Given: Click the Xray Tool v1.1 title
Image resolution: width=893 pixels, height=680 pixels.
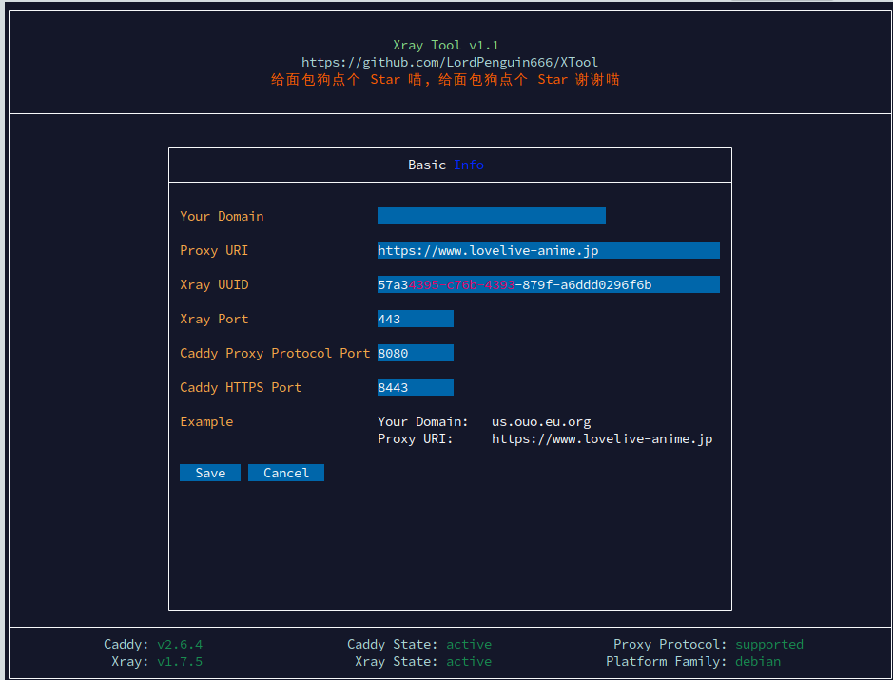Looking at the screenshot, I should 445,45.
